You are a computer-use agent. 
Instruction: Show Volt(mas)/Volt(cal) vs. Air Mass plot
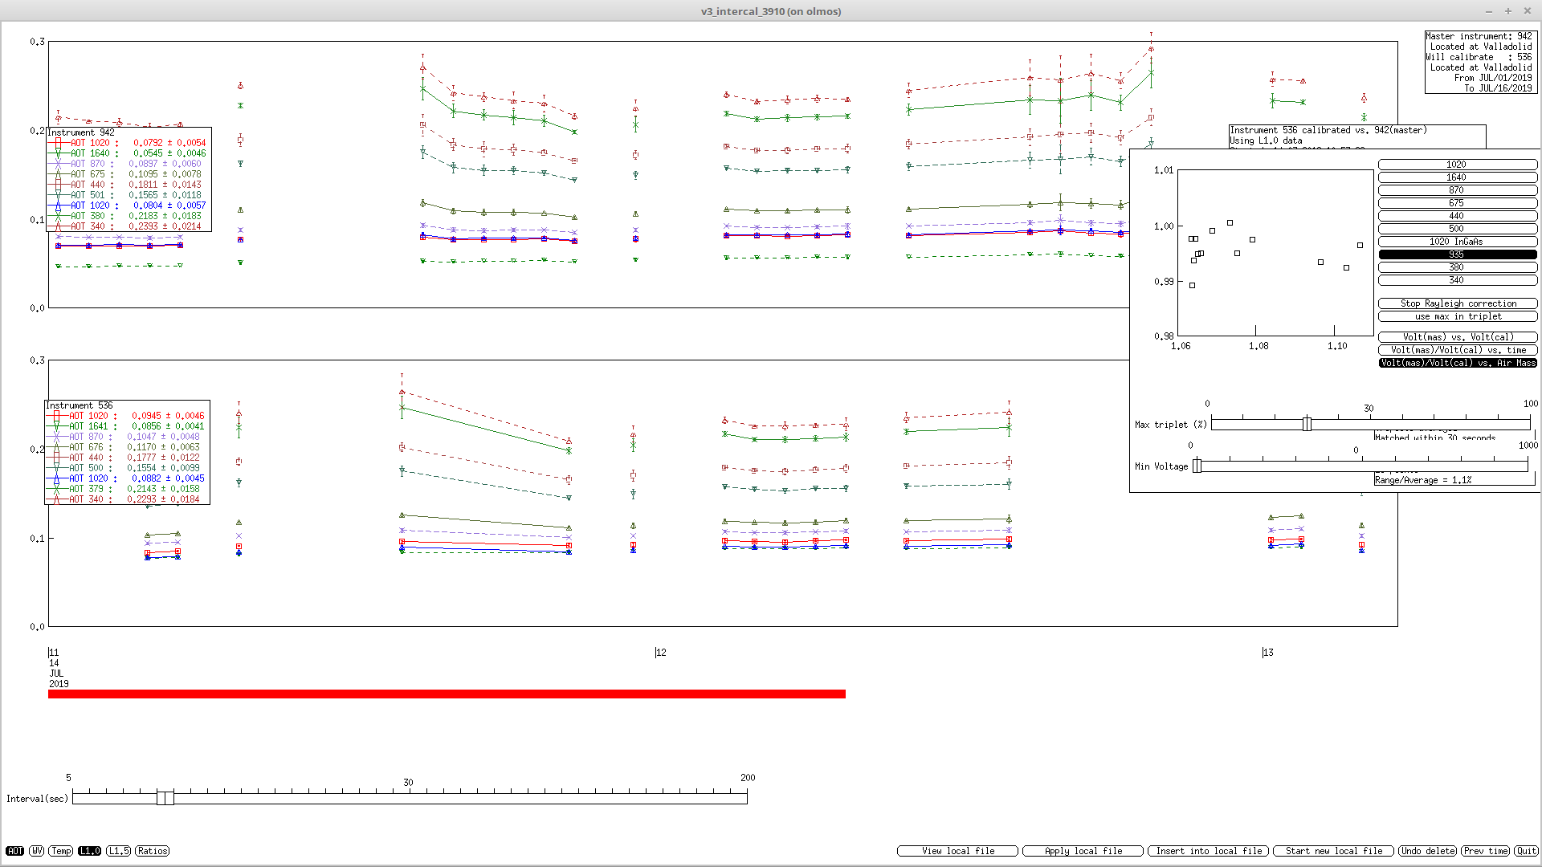click(x=1458, y=363)
